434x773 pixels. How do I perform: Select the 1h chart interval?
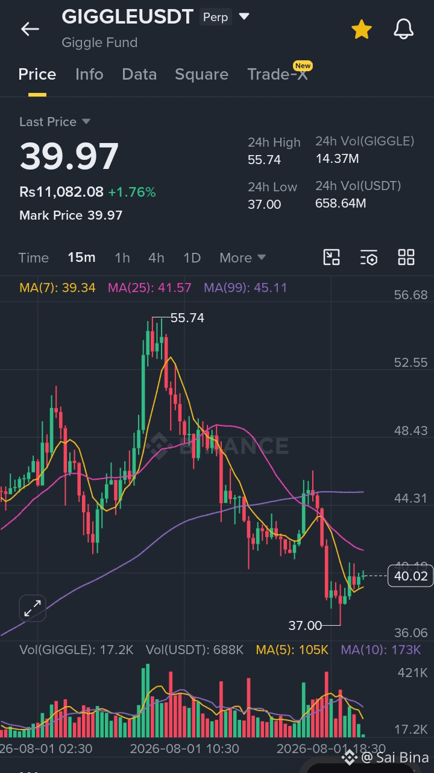click(122, 258)
